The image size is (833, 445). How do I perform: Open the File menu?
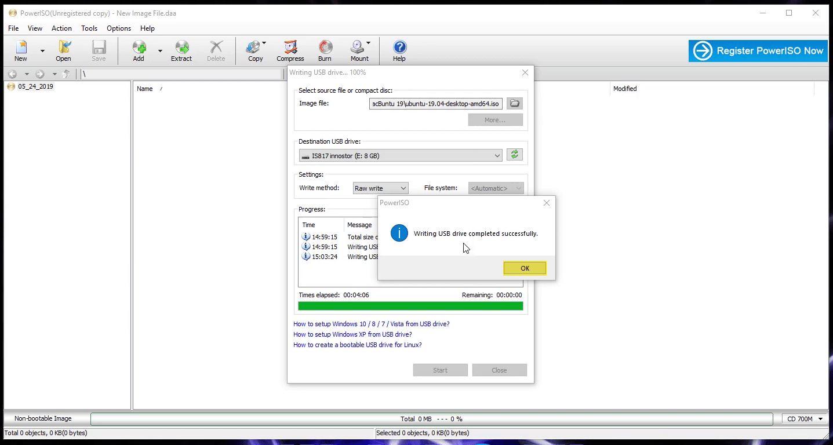point(13,28)
